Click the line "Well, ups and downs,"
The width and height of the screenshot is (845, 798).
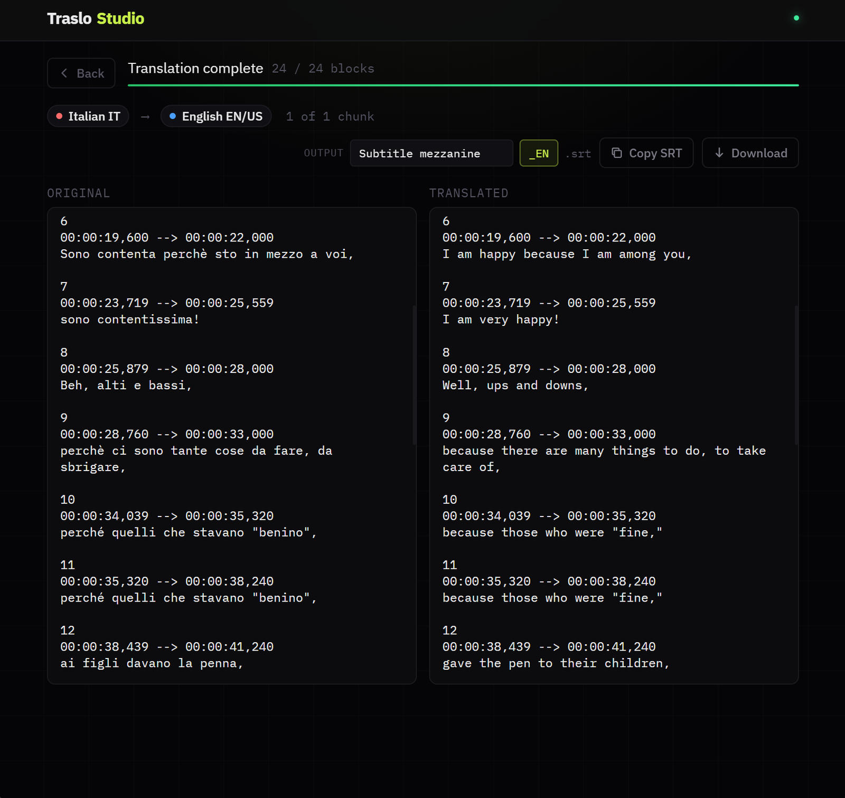click(x=515, y=386)
